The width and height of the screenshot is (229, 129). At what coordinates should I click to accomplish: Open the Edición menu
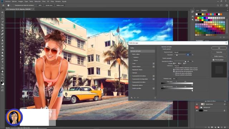pos(14,1)
